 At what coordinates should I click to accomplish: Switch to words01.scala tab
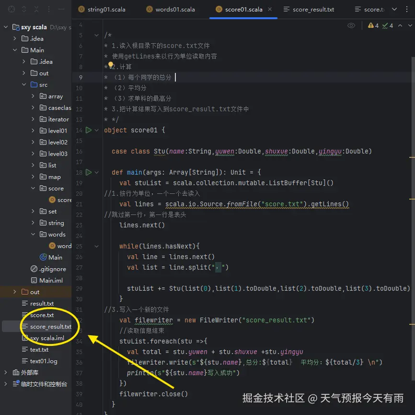[x=171, y=9]
